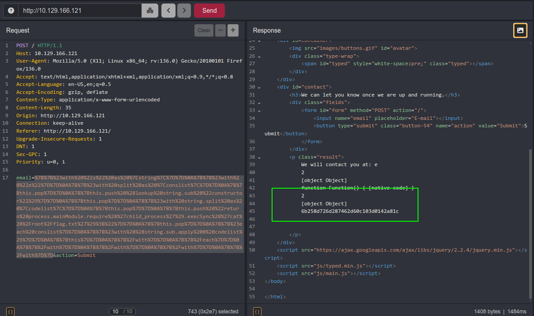Image resolution: width=534 pixels, height=316 pixels.
Task: Click the Sec-GPC: 1 header line
Action: pyautogui.click(x=31, y=154)
